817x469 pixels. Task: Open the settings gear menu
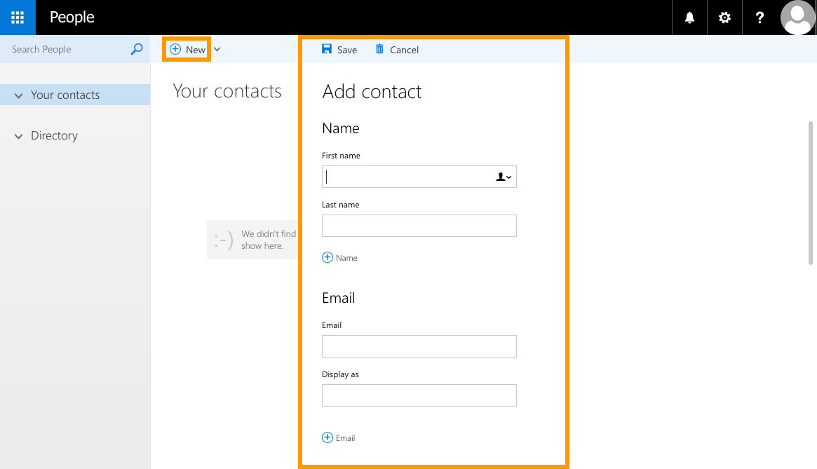pyautogui.click(x=724, y=18)
